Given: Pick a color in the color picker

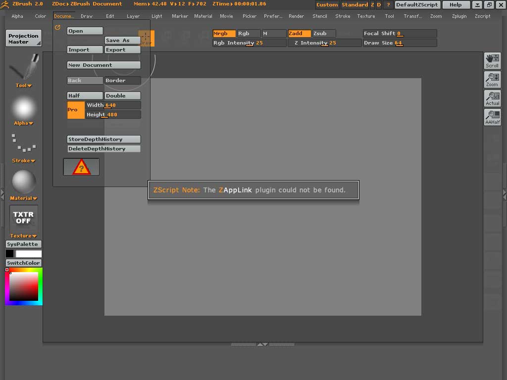Looking at the screenshot, I should pyautogui.click(x=24, y=286).
